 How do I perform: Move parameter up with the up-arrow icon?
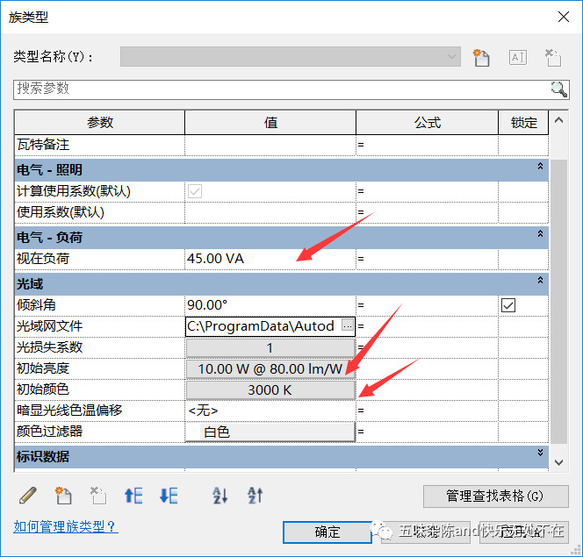tap(133, 496)
